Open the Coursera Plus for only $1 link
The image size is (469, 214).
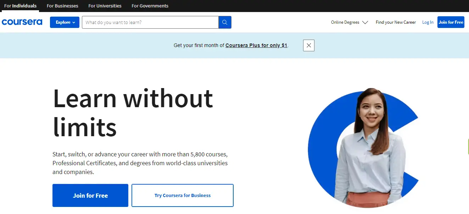256,45
